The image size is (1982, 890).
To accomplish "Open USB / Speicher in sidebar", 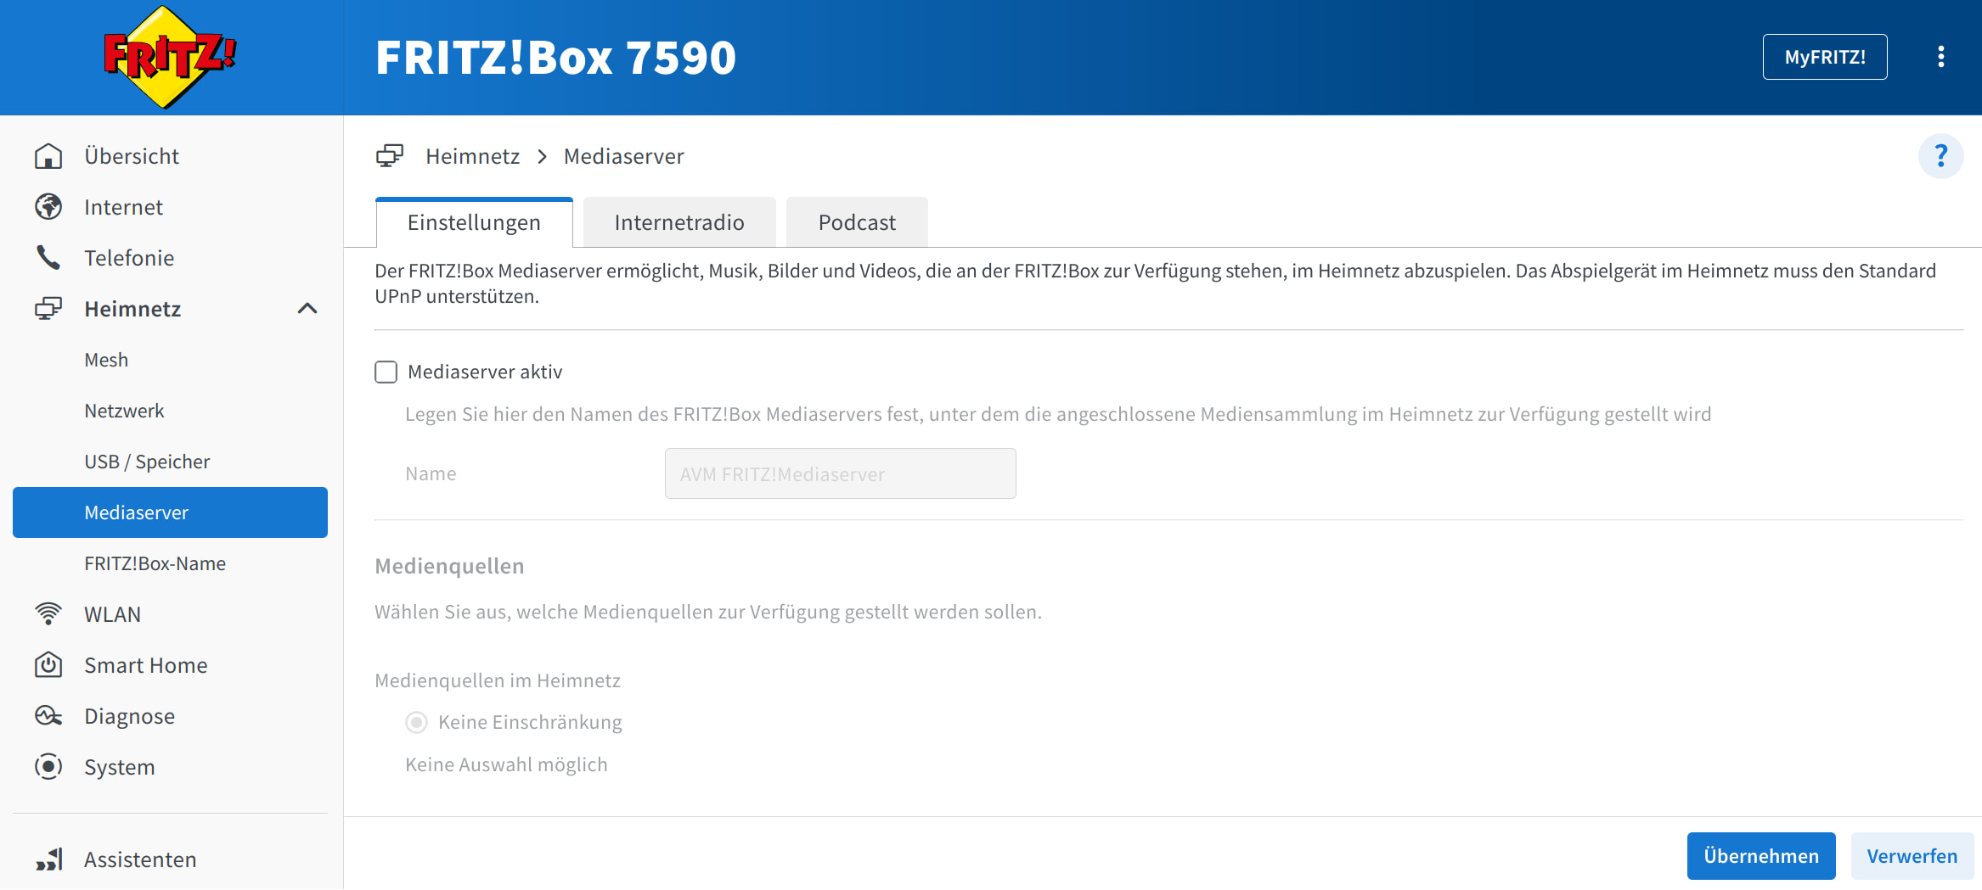I will point(147,462).
